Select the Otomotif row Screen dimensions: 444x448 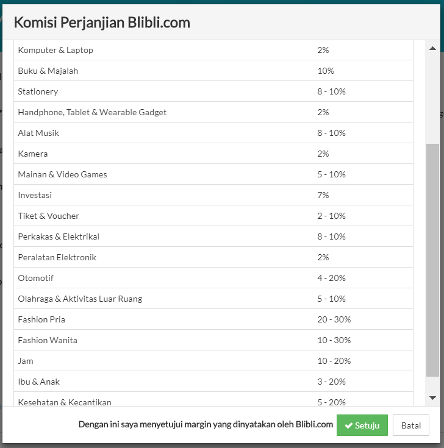click(213, 278)
